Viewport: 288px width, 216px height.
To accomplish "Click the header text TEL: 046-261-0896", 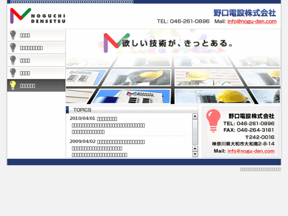I will click(183, 21).
